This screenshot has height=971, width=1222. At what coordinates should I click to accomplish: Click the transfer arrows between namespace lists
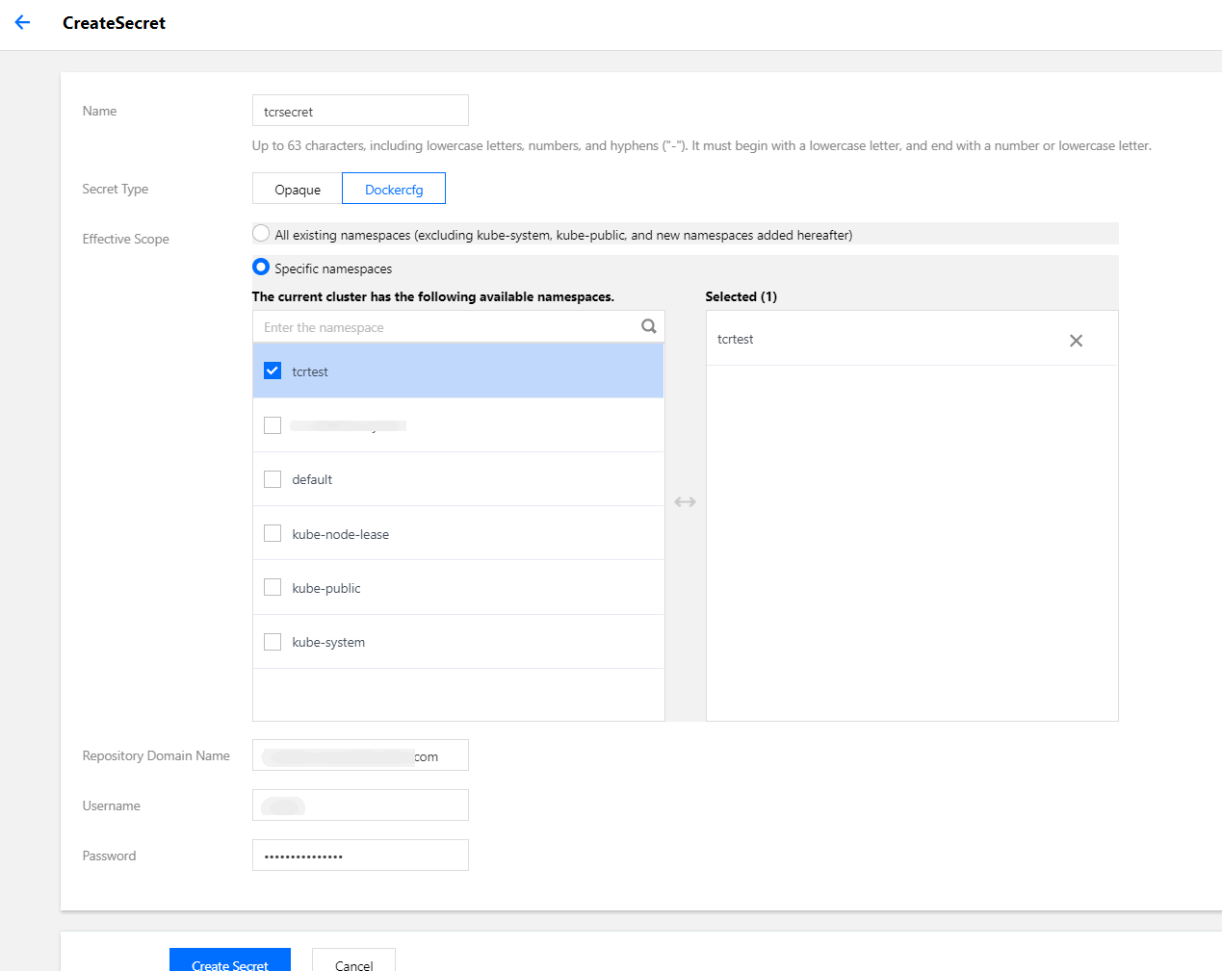tap(685, 502)
